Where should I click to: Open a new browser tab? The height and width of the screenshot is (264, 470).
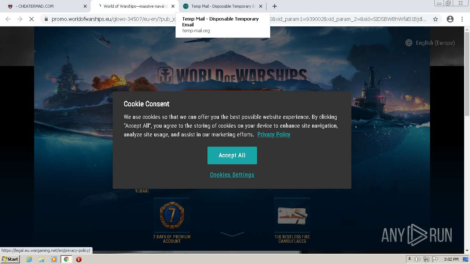275,6
